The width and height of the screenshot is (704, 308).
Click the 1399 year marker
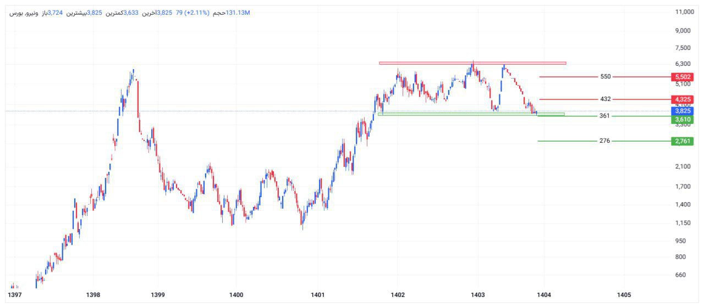coord(157,295)
